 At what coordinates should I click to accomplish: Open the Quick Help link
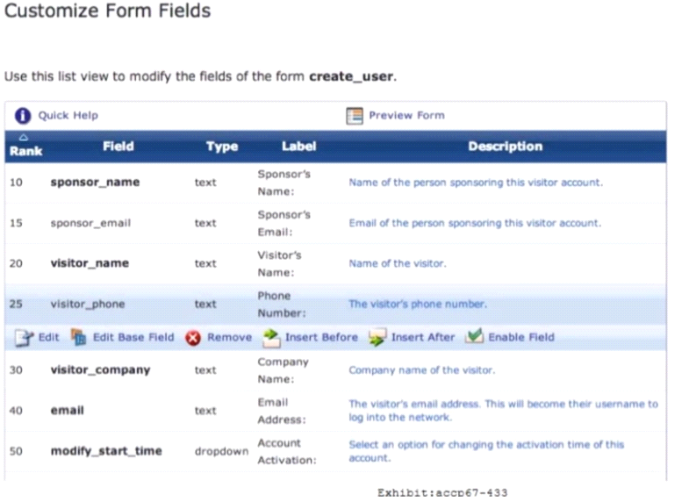68,116
